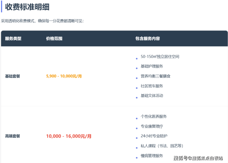Click the red 10,000 - 16,000元/月 price
228x163 pixels.
(x=69, y=136)
